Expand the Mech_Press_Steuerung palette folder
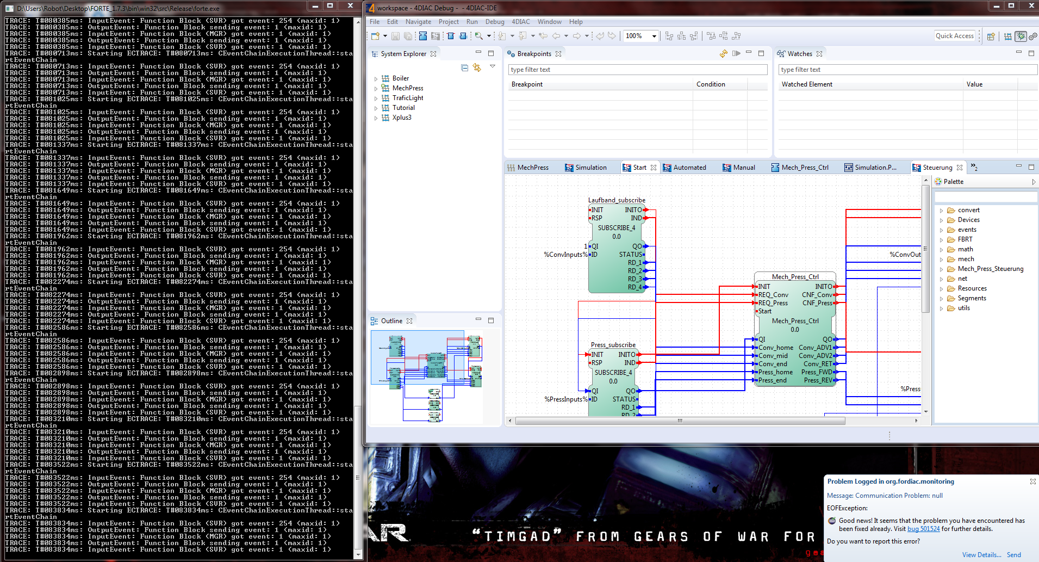Viewport: 1039px width, 562px height. tap(941, 269)
